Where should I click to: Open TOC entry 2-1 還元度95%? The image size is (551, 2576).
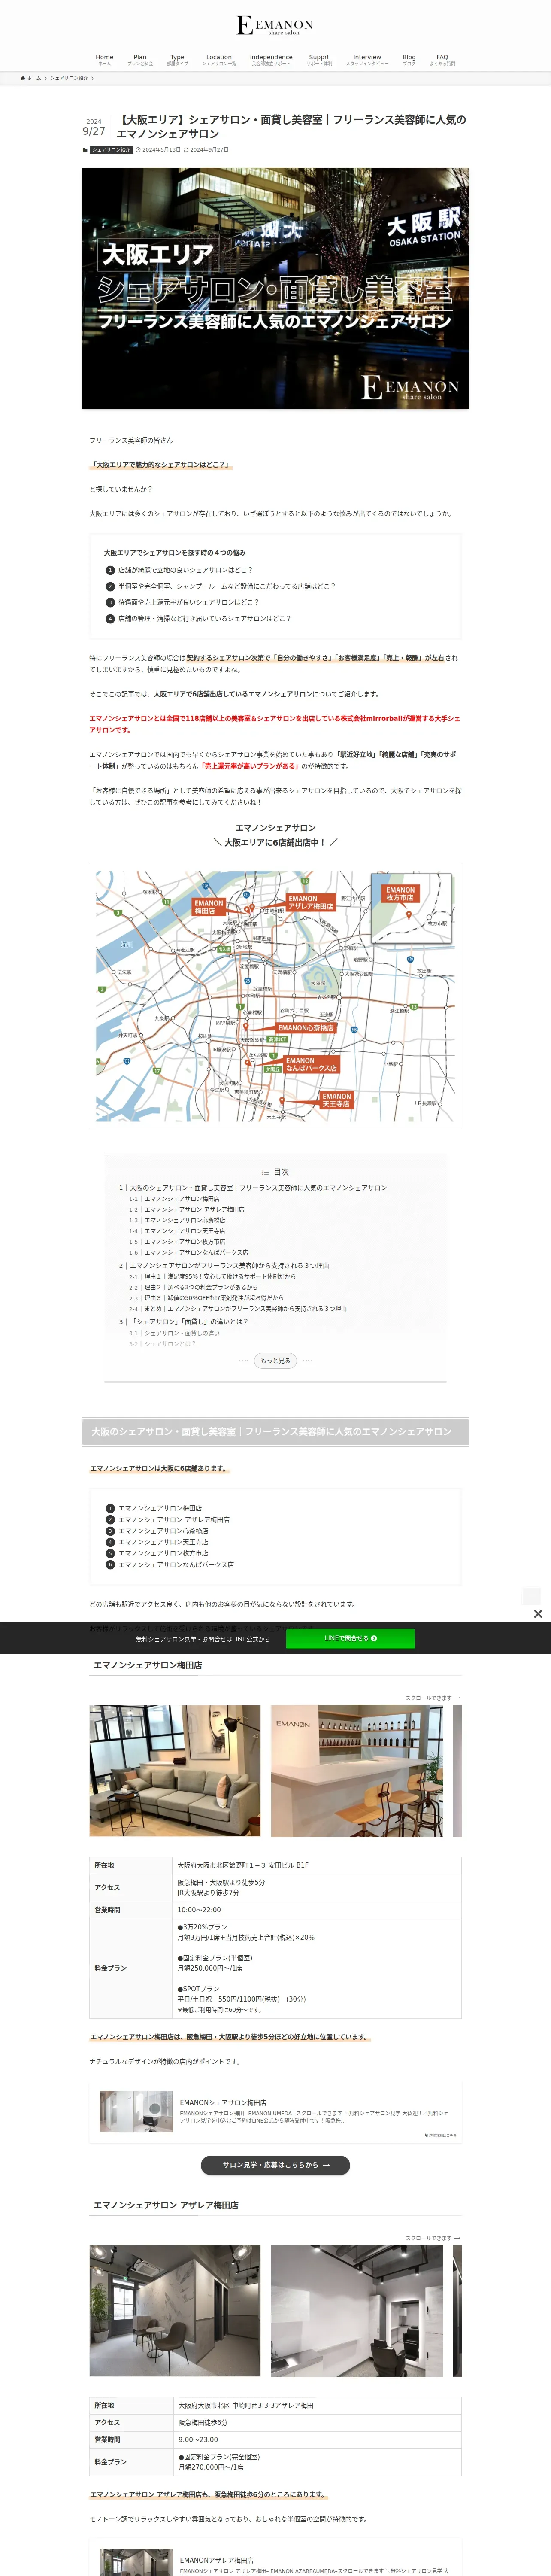[220, 1277]
